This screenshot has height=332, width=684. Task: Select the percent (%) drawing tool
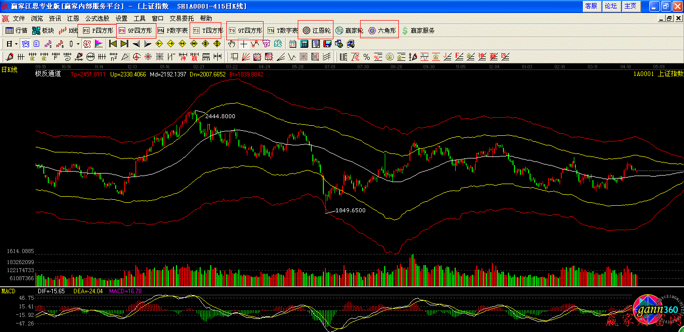(367, 56)
